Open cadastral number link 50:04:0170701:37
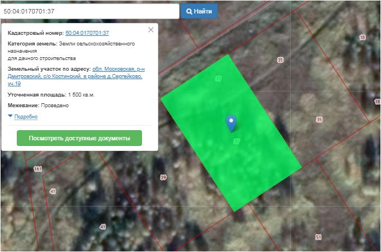The width and height of the screenshot is (381, 252). click(x=87, y=33)
